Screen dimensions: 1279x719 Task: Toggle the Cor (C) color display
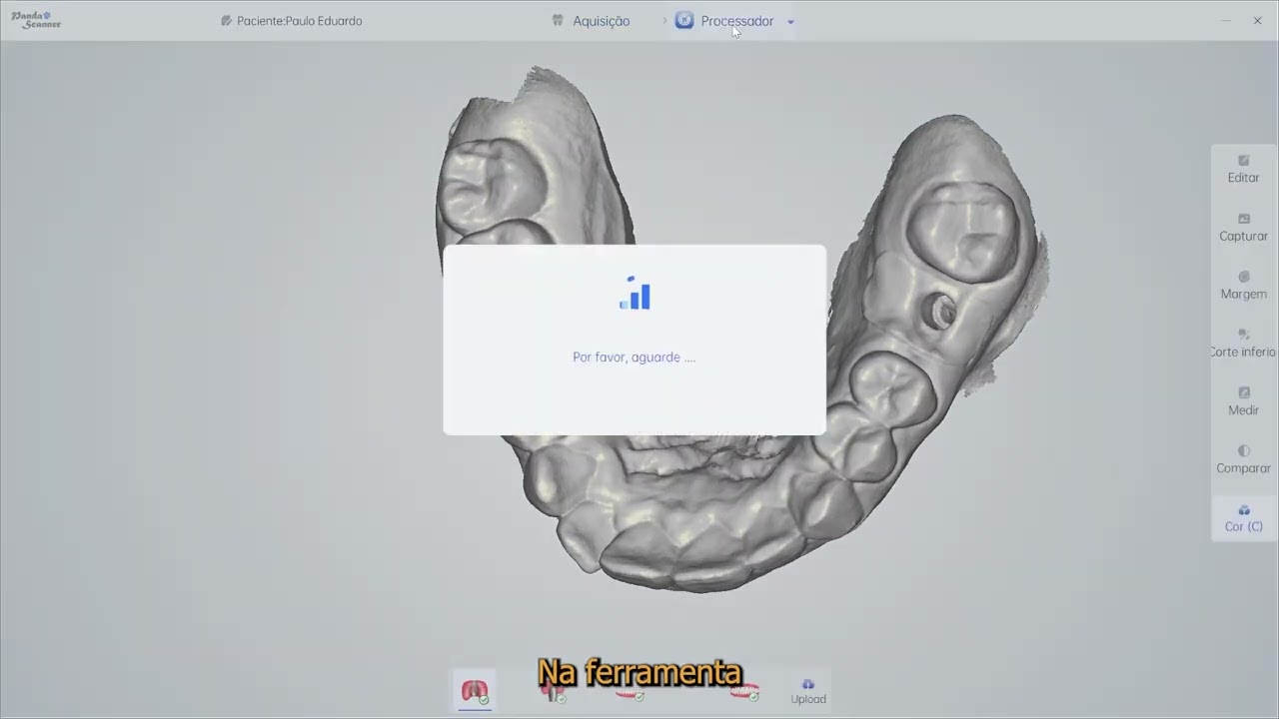click(x=1243, y=518)
